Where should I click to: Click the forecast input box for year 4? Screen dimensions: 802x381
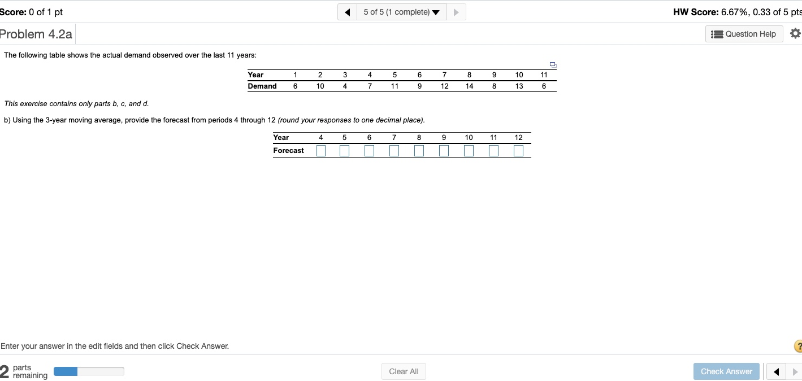320,150
